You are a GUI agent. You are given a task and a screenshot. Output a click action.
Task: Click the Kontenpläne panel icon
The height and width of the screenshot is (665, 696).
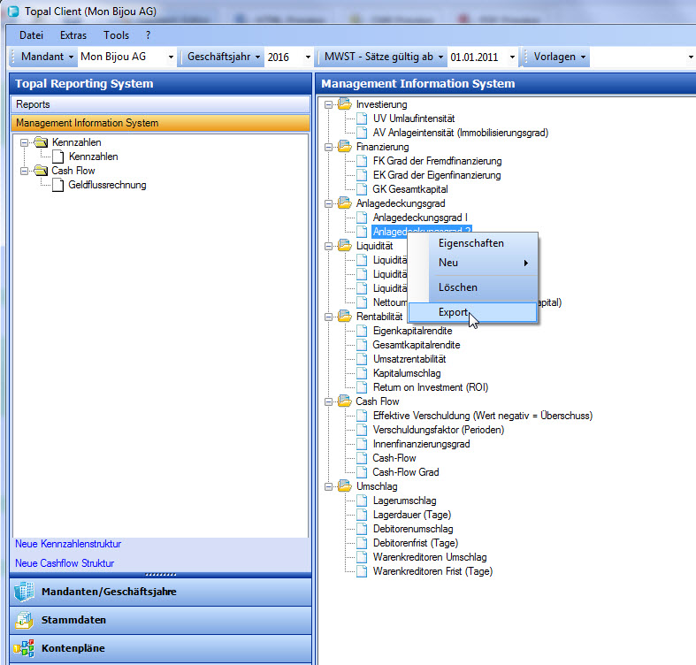[x=24, y=648]
